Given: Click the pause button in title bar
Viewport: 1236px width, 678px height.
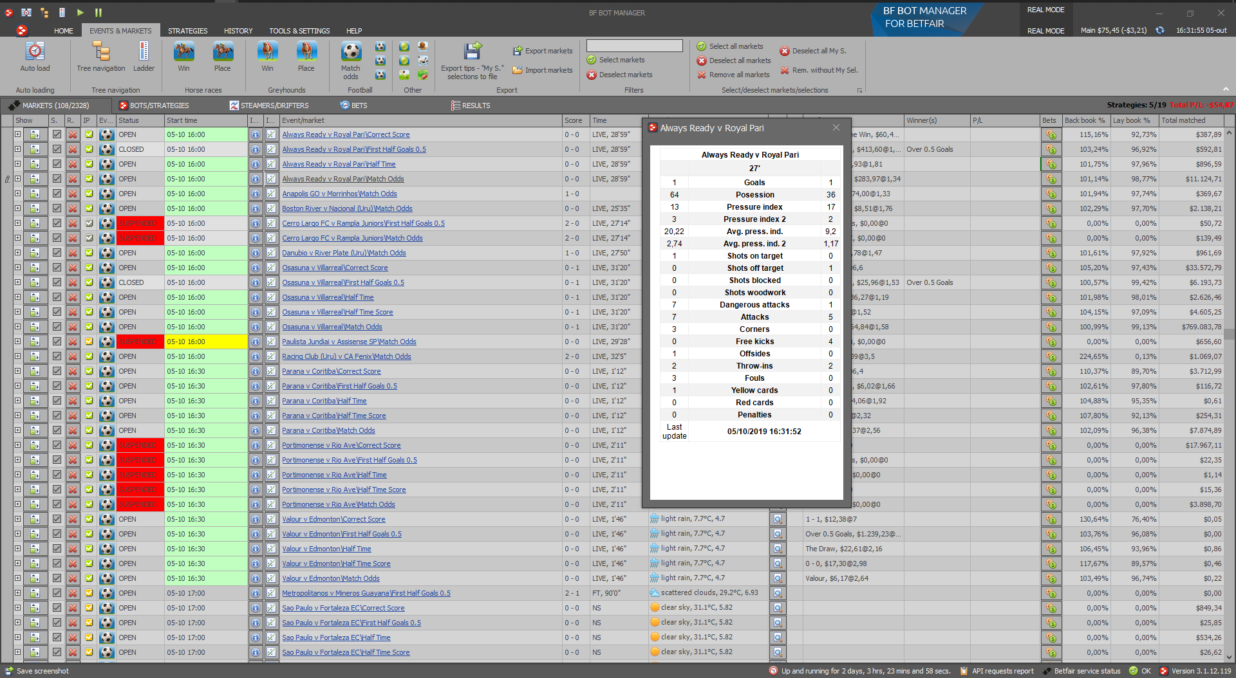Looking at the screenshot, I should tap(98, 12).
